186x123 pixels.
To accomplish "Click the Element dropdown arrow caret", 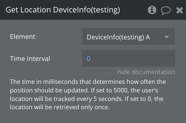I will [x=166, y=37].
